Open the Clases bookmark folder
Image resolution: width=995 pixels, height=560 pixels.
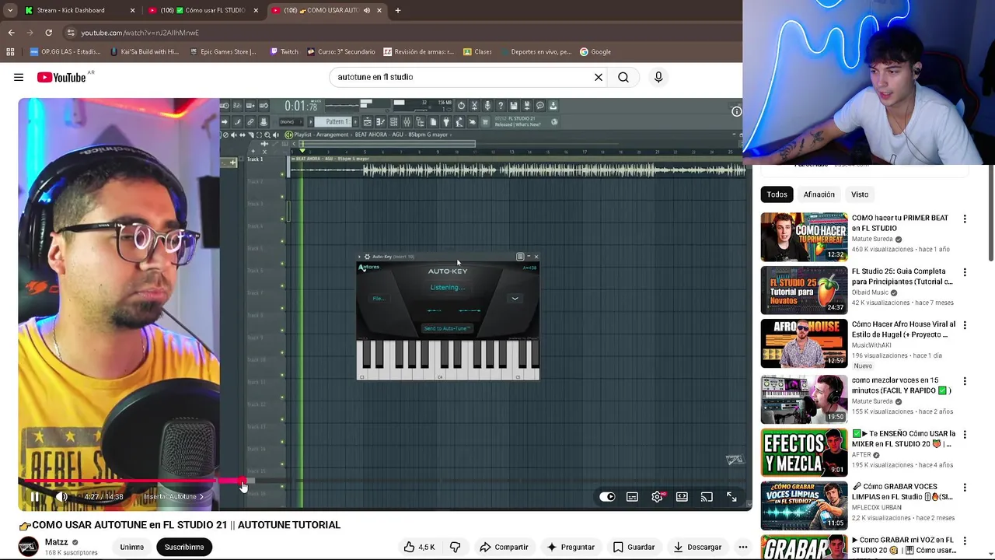477,52
